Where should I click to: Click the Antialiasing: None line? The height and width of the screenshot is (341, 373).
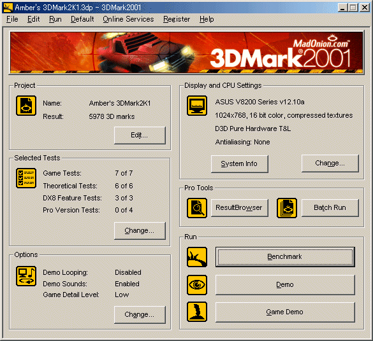point(242,142)
